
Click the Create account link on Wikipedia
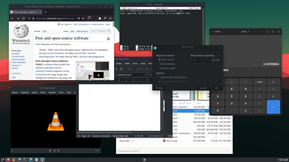(97, 24)
